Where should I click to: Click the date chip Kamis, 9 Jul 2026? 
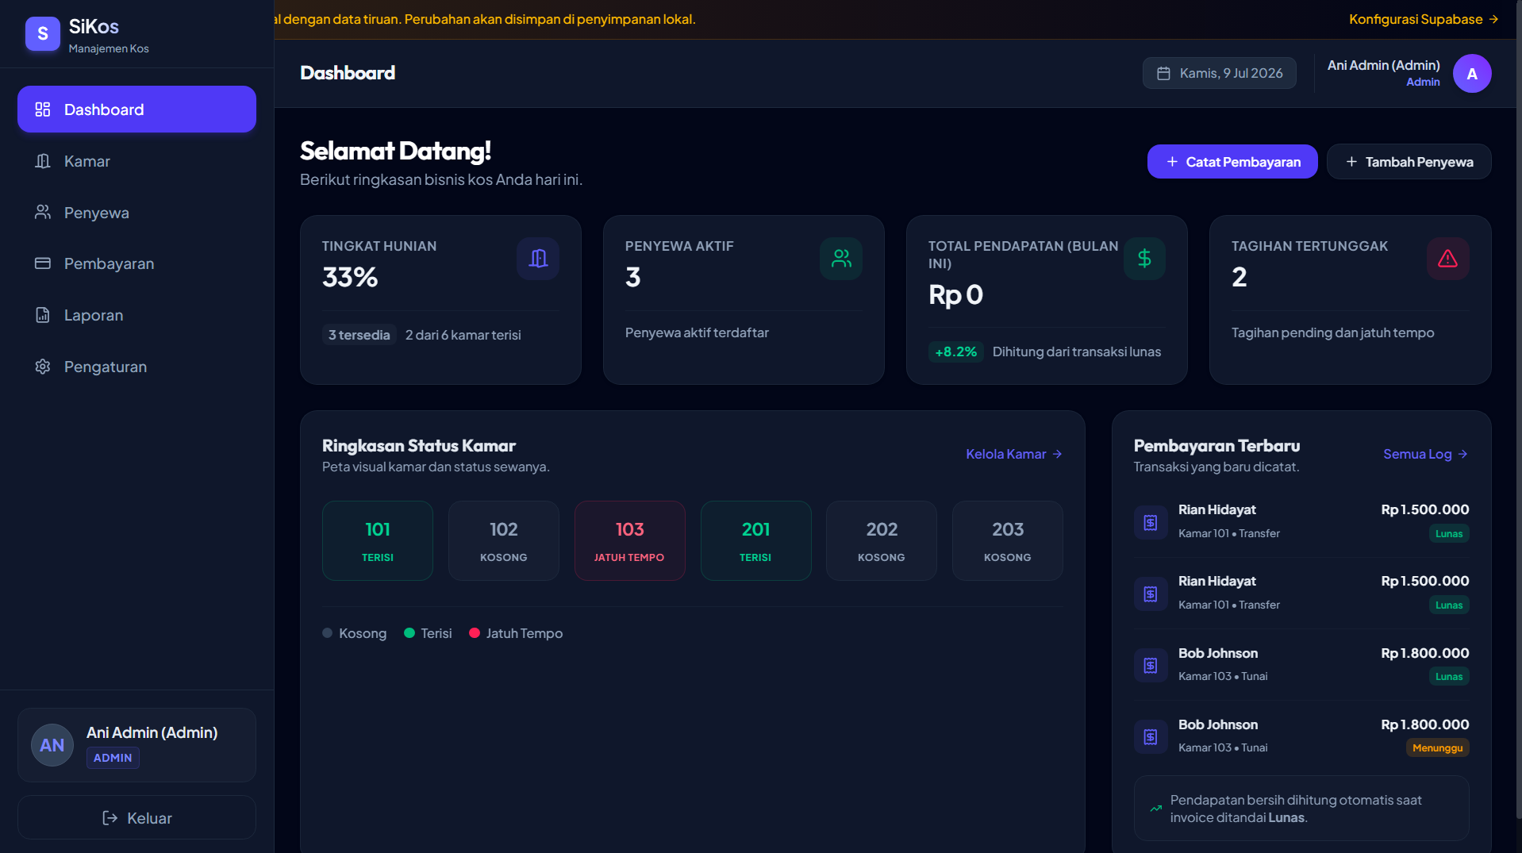(x=1220, y=73)
